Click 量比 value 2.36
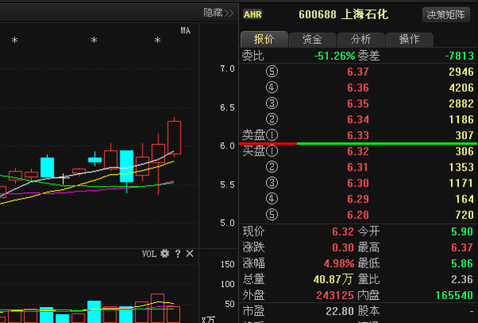Screen dimensions: 478x323 [462, 279]
